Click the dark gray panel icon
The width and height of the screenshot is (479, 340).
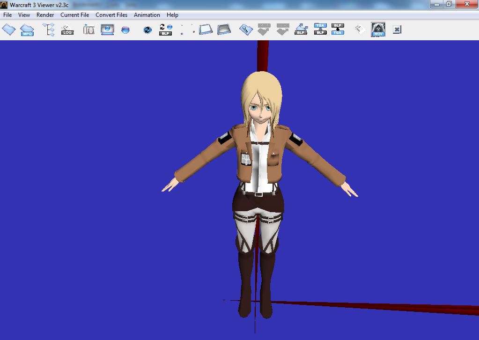tap(224, 30)
